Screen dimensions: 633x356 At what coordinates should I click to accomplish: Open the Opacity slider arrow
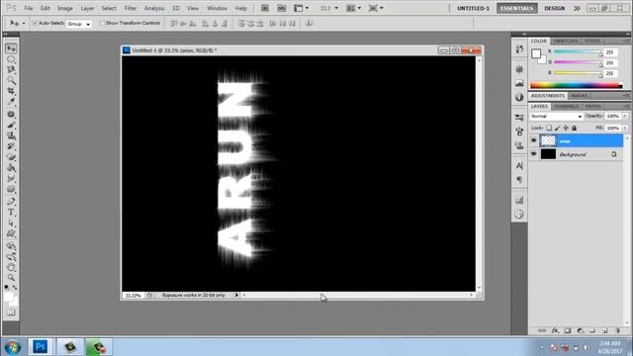point(625,117)
